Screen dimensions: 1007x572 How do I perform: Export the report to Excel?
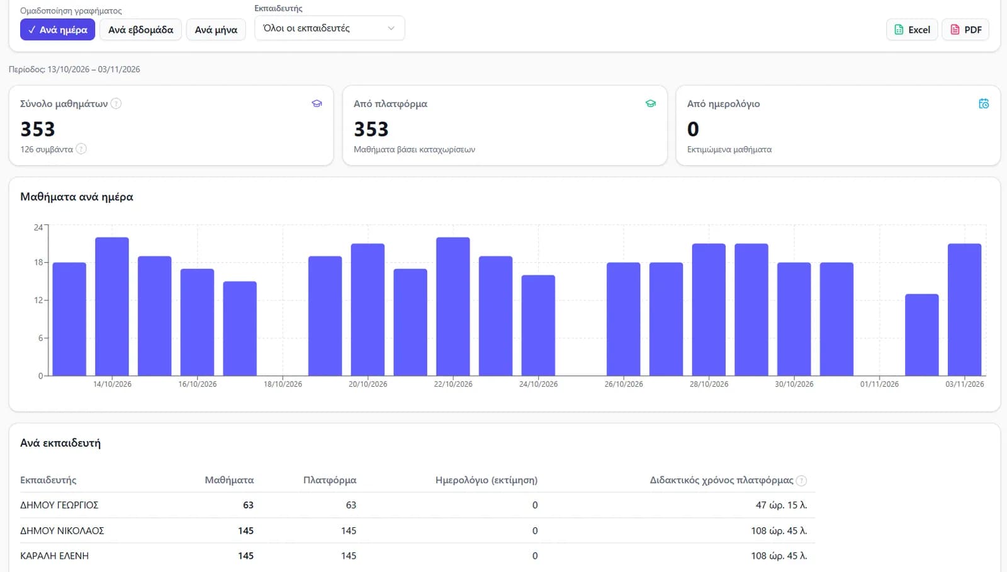coord(912,30)
